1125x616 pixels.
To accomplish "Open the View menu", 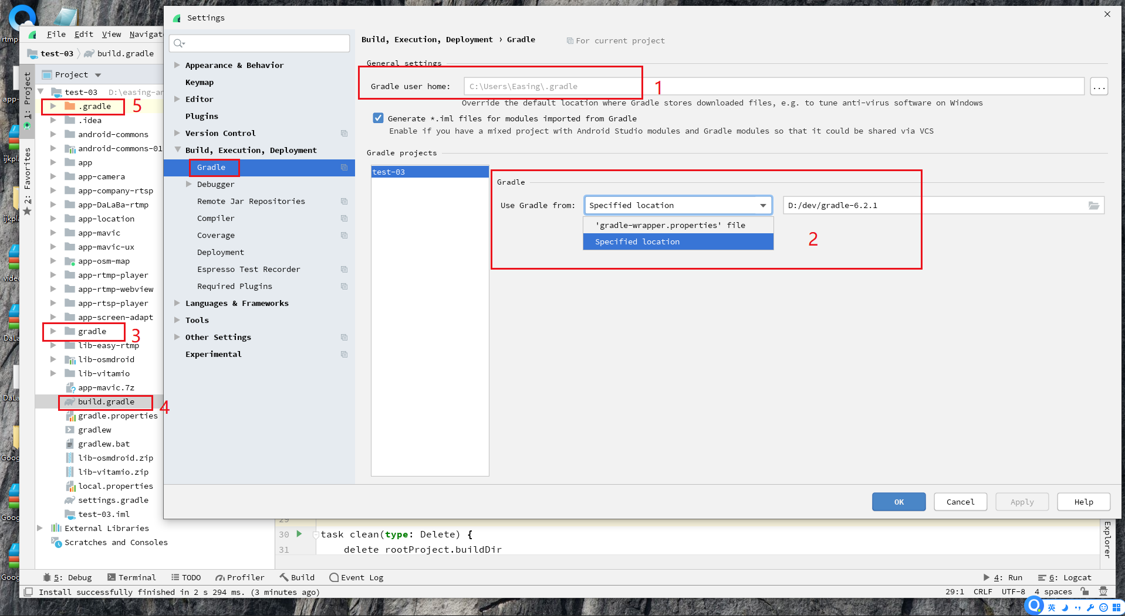I will 112,35.
